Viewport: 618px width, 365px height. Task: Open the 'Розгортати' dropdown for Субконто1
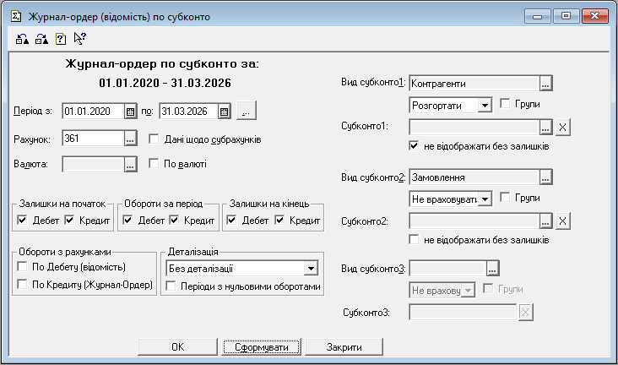coord(485,105)
